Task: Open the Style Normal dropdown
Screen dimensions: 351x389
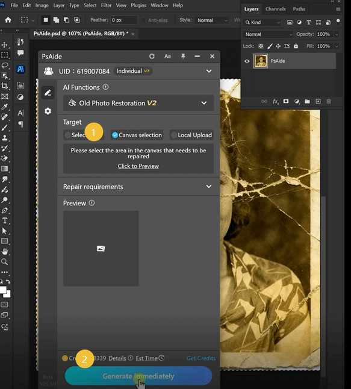Action: coord(211,20)
